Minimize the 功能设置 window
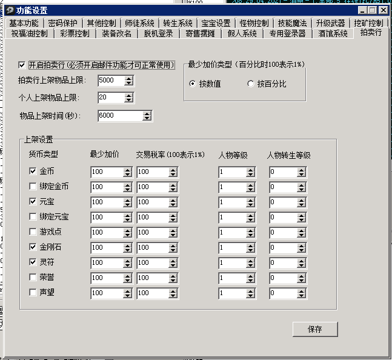The height and width of the screenshot is (360, 392). tap(362, 10)
